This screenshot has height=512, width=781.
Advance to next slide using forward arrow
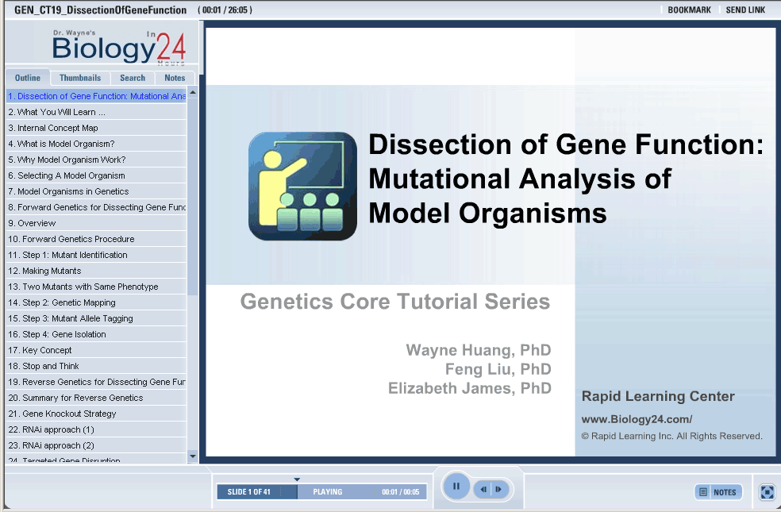[x=498, y=490]
